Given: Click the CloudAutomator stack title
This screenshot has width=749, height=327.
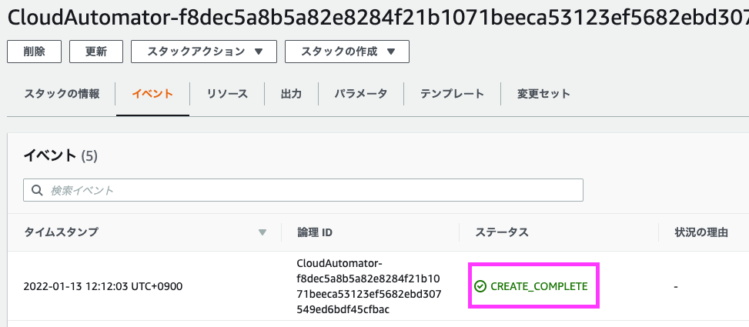Looking at the screenshot, I should pyautogui.click(x=378, y=18).
